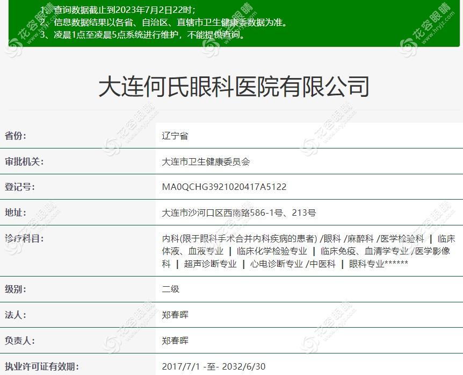This screenshot has width=463, height=375.
Task: Click notice line 查询数据截止到2023年7月2日22时
Action: click(x=118, y=10)
